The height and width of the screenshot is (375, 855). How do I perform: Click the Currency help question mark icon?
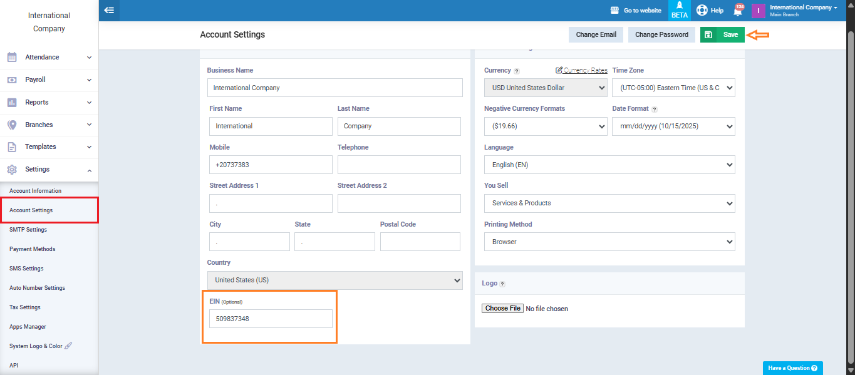517,71
